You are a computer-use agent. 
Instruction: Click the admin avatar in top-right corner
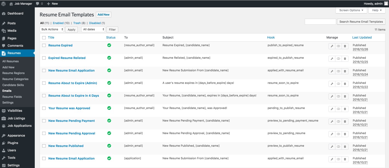point(386,4)
